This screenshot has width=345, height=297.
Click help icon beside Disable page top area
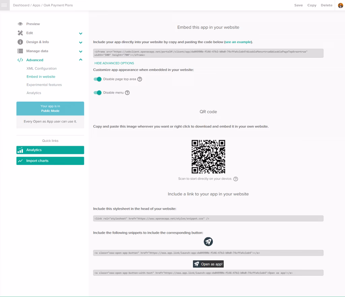click(x=140, y=79)
